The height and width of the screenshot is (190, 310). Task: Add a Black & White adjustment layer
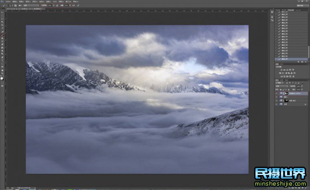pyautogui.click(x=286, y=73)
